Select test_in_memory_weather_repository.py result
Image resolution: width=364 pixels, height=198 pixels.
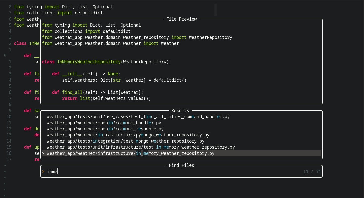(141, 147)
